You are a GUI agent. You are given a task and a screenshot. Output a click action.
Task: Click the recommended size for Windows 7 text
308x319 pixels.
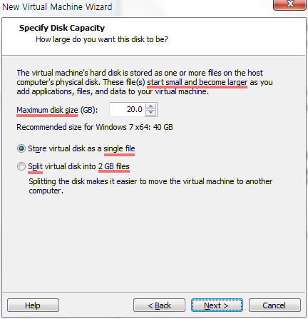coord(95,127)
